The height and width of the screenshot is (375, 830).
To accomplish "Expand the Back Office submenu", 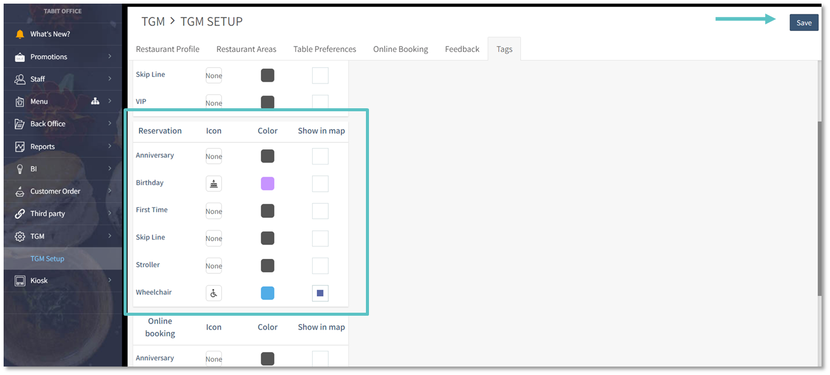I will click(x=110, y=123).
